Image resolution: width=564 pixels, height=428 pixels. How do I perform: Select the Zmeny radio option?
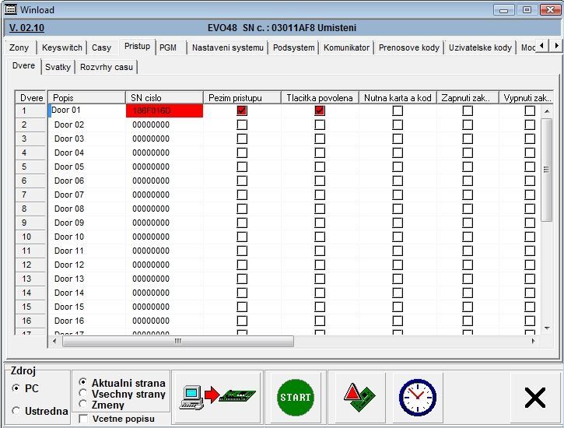coord(83,405)
